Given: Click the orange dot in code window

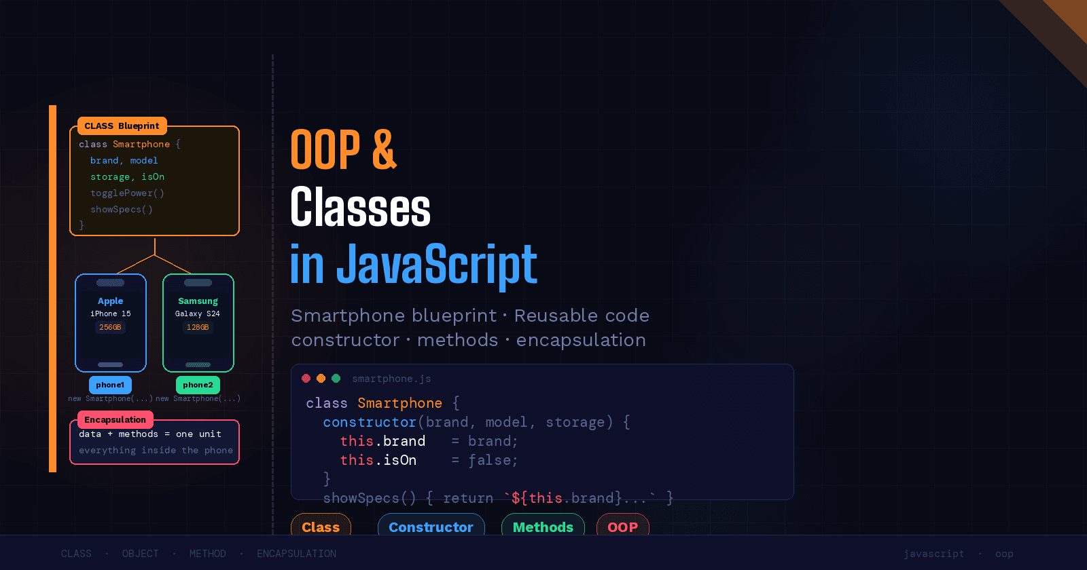Looking at the screenshot, I should [x=321, y=379].
